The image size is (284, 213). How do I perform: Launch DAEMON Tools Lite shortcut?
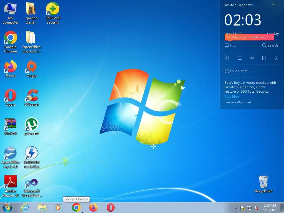point(32,158)
